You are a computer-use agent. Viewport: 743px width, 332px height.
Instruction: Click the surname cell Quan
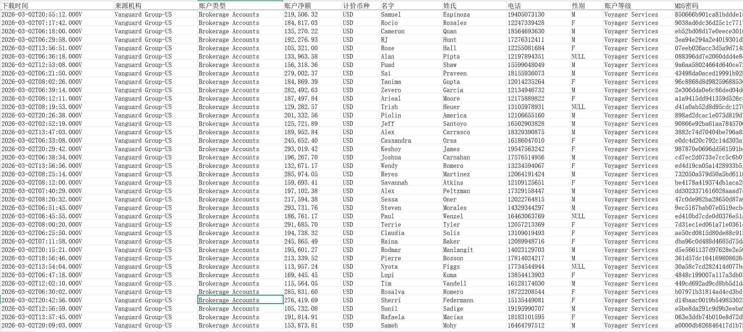(x=475, y=31)
